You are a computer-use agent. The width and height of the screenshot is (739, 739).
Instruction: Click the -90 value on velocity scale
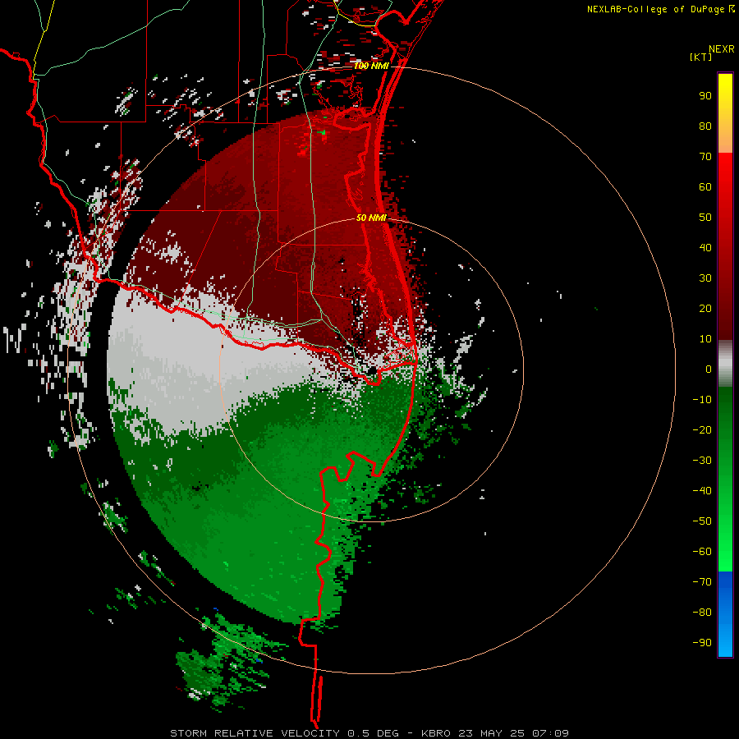tap(702, 643)
